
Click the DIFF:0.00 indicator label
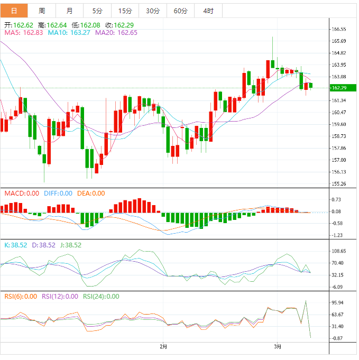pyautogui.click(x=58, y=193)
